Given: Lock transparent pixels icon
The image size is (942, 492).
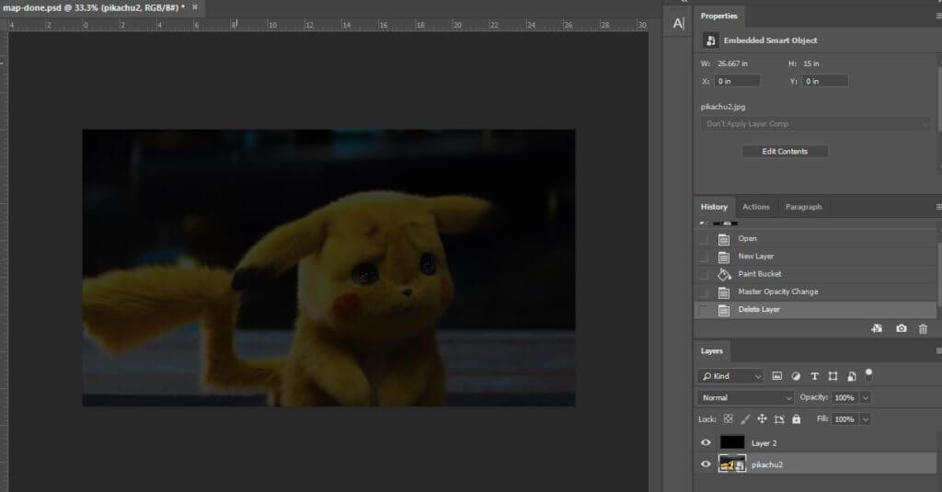Looking at the screenshot, I should coord(729,418).
